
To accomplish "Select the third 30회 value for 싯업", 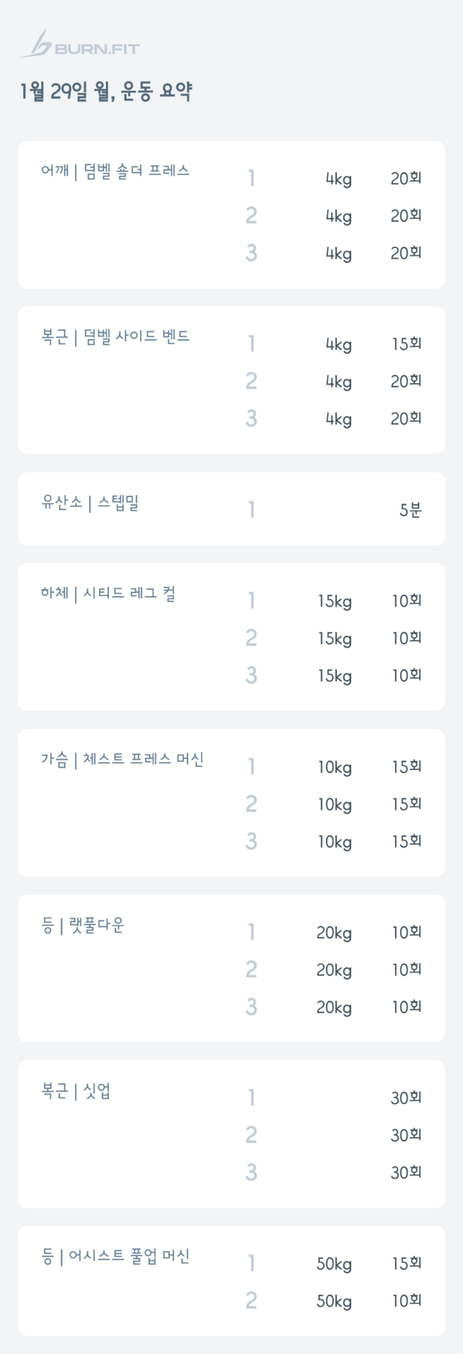I will point(406,1173).
